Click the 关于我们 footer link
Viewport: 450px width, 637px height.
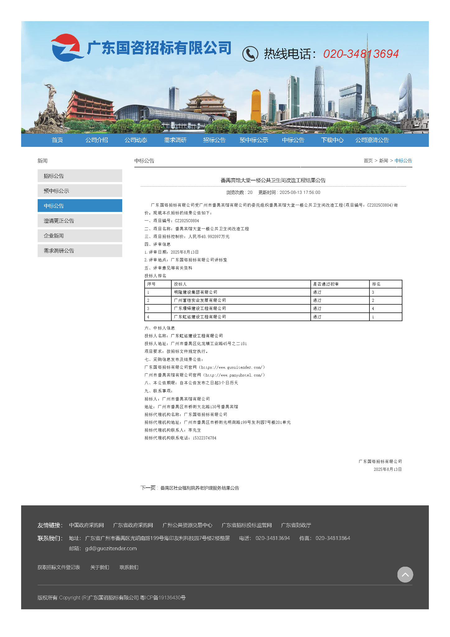[x=100, y=567]
